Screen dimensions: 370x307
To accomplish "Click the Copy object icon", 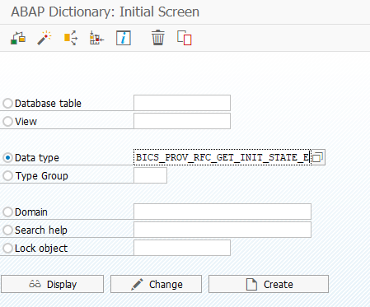I will [x=185, y=38].
